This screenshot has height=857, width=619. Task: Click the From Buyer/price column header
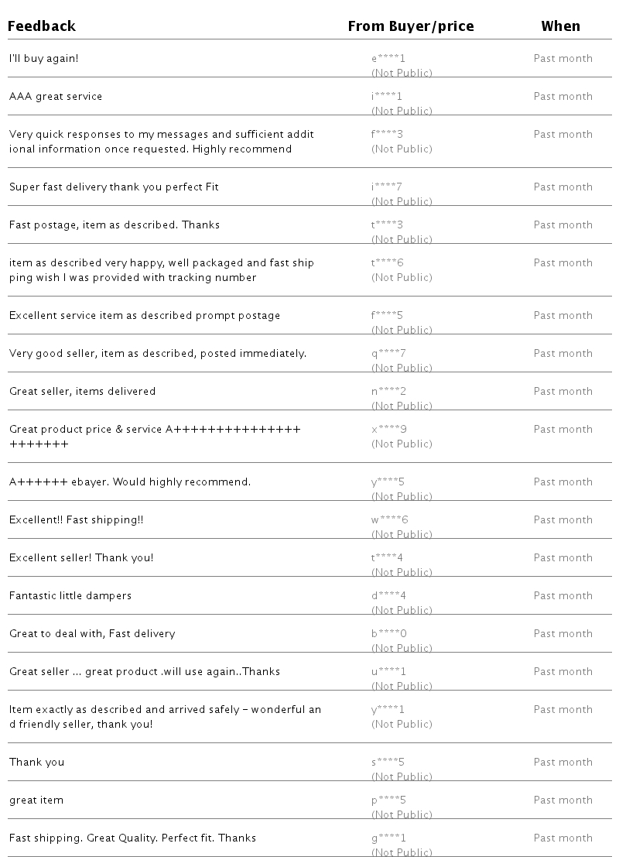pos(410,26)
